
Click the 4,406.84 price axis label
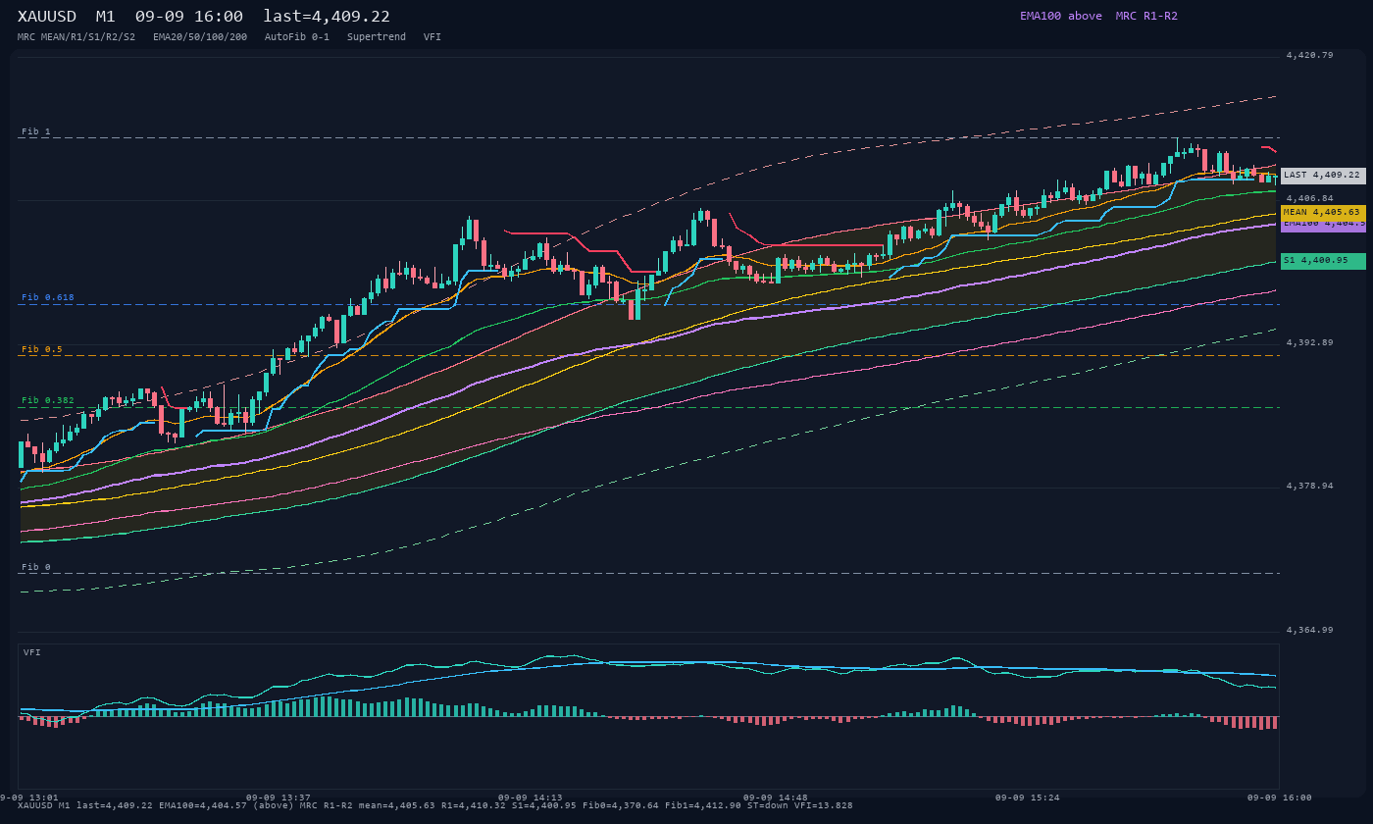(x=1309, y=198)
